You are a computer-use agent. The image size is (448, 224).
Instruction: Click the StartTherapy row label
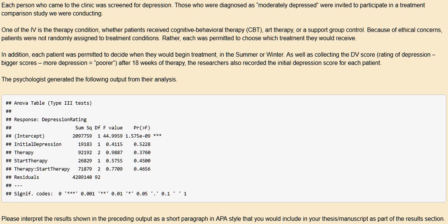click(x=31, y=161)
